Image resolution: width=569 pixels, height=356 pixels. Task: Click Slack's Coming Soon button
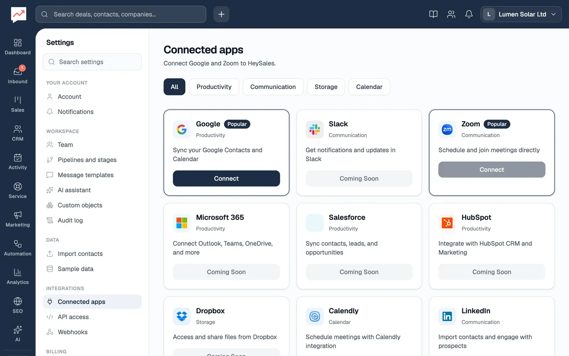pos(359,178)
